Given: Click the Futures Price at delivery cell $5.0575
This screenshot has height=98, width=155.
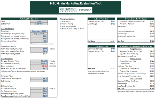Looking at the screenshot, I should [39, 64].
